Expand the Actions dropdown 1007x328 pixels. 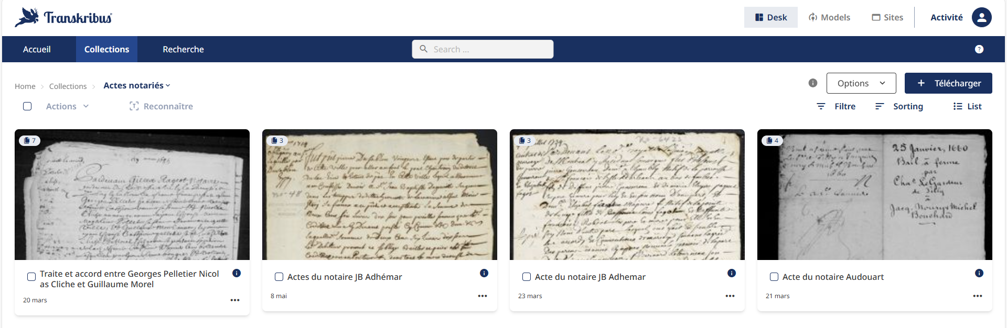point(67,106)
